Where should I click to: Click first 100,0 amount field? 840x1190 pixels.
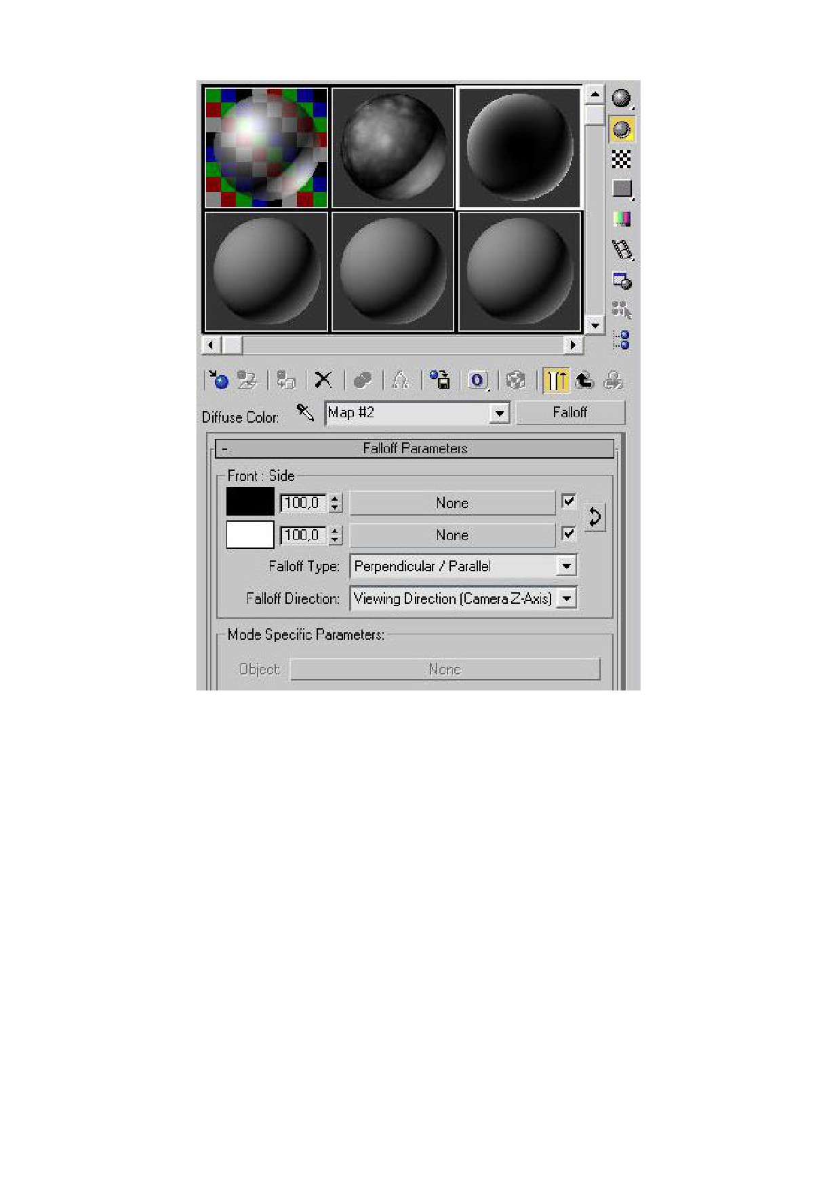tap(304, 503)
